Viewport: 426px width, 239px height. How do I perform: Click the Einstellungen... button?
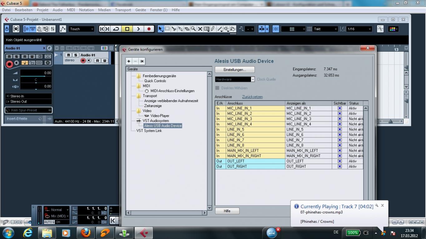(x=235, y=69)
